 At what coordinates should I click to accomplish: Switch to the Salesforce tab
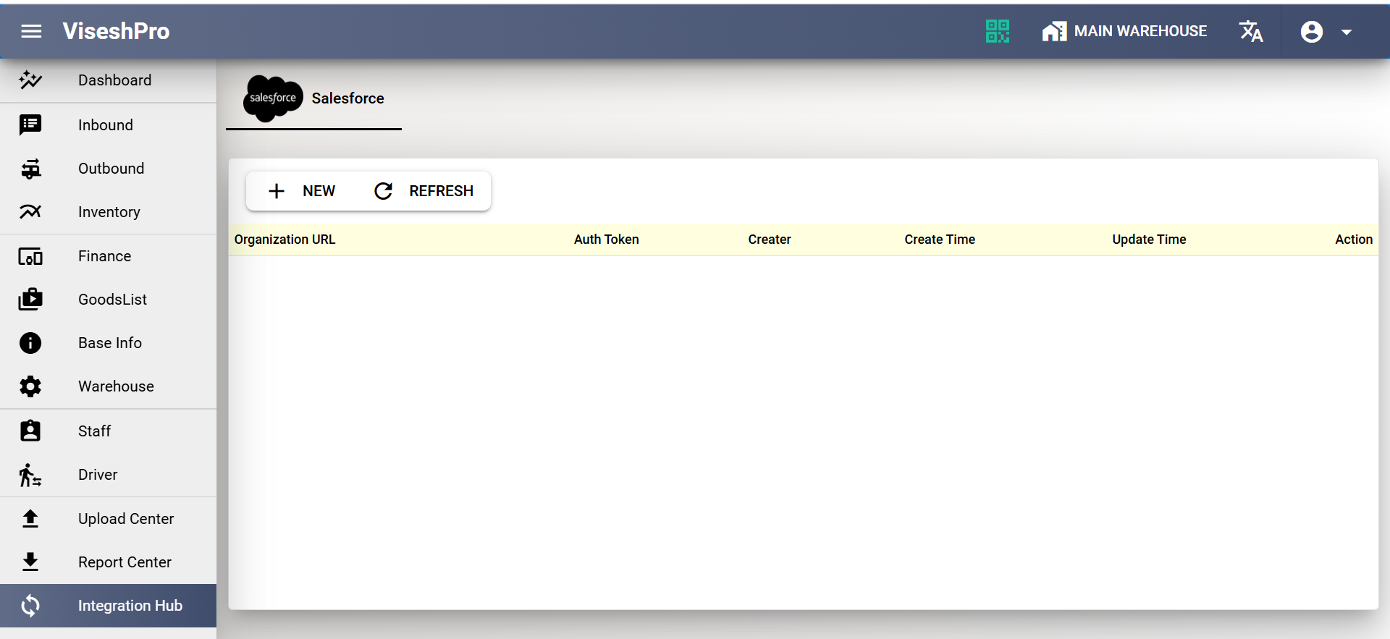314,98
